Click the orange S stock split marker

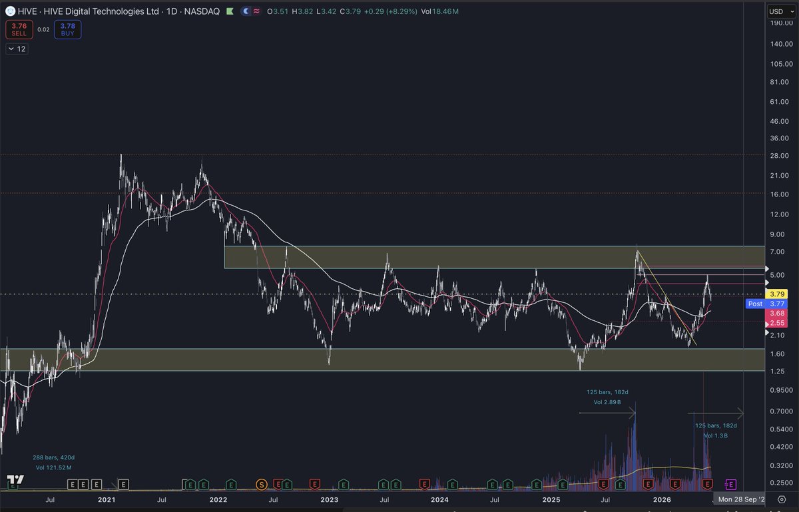pyautogui.click(x=261, y=484)
